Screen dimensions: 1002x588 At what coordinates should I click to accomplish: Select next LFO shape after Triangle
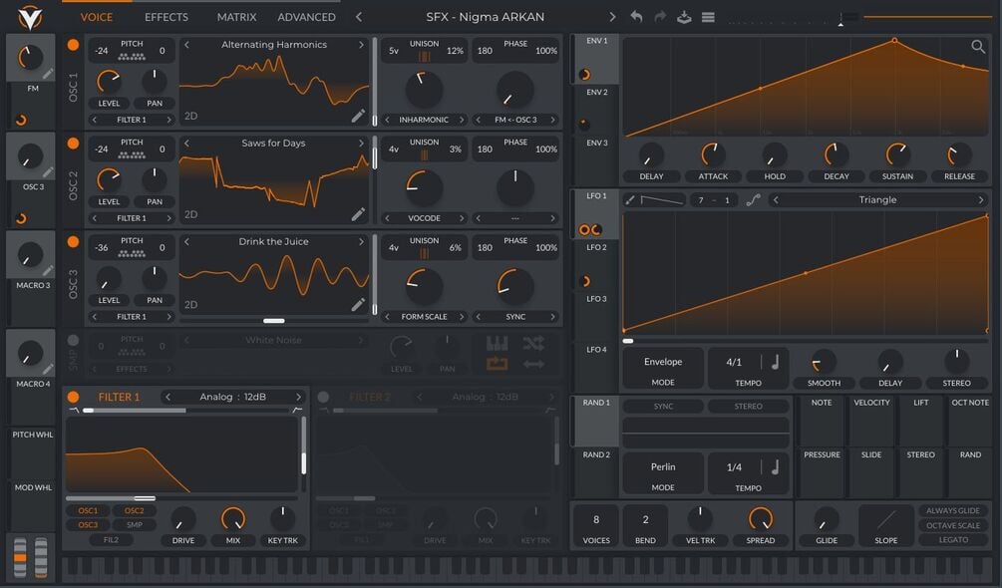pos(981,200)
